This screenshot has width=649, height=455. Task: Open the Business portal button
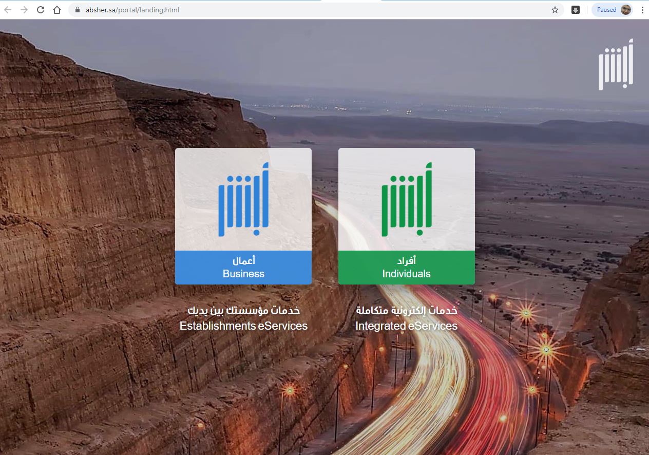[243, 268]
